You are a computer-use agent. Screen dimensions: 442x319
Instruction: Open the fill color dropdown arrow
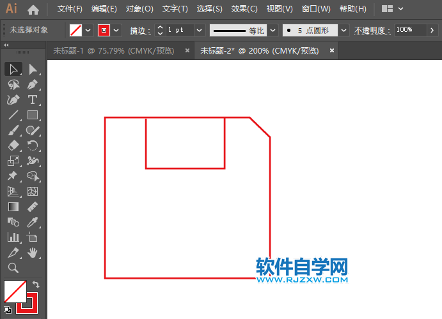(x=88, y=31)
